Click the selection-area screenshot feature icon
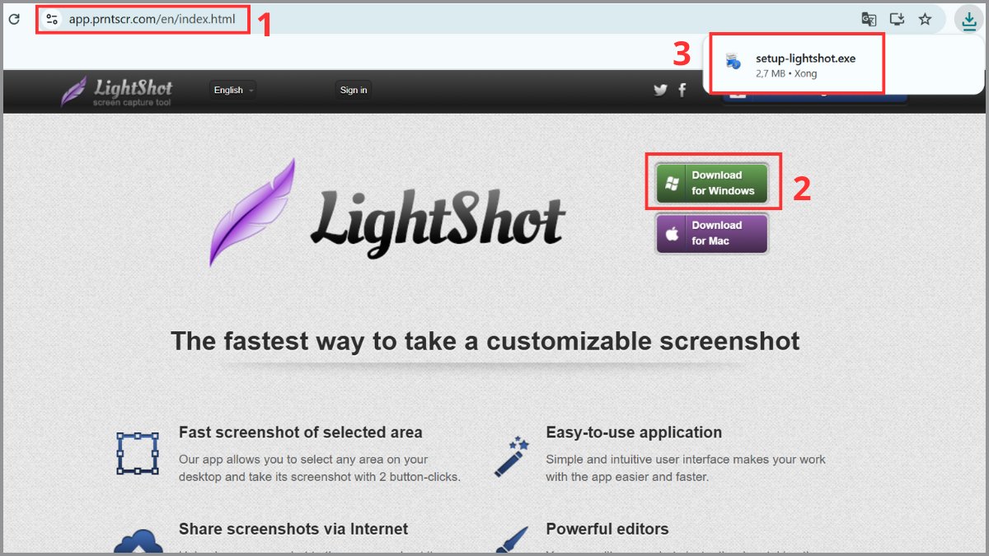This screenshot has height=556, width=989. click(x=137, y=453)
